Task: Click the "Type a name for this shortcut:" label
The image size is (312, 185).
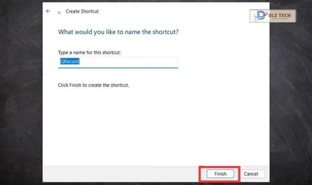Action: click(89, 53)
